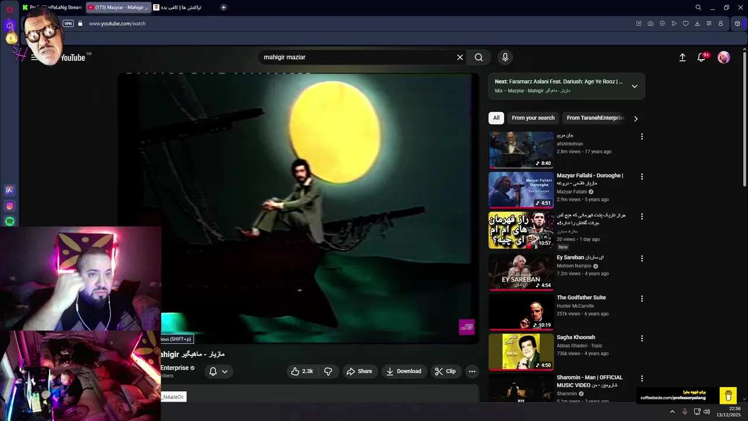
Task: Open 'The Godfather Suite' video title
Action: point(581,298)
